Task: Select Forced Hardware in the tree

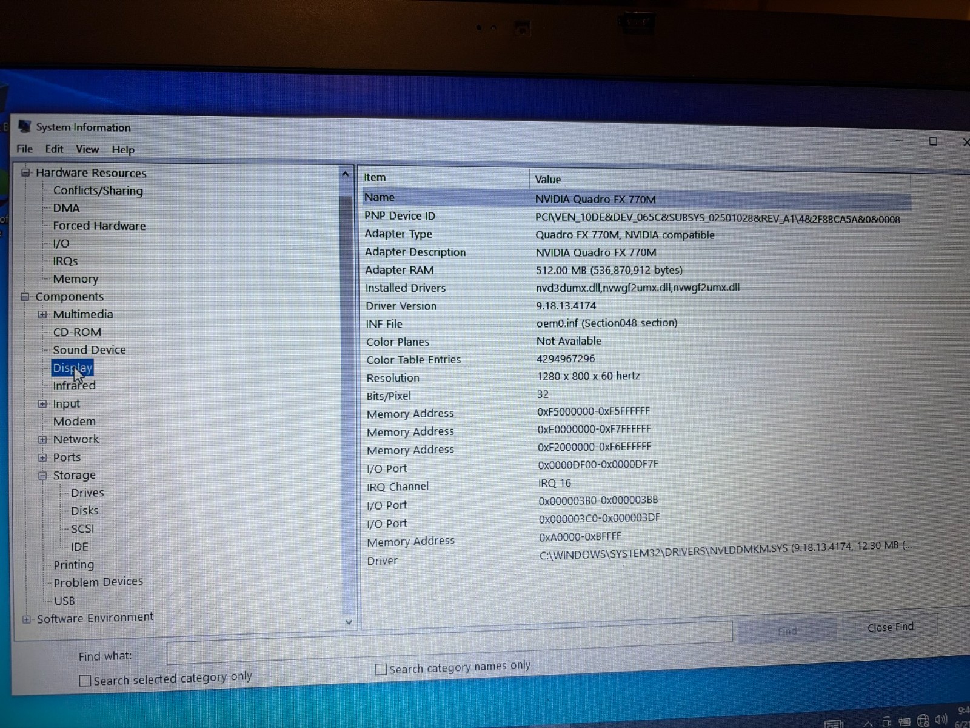Action: [x=99, y=226]
